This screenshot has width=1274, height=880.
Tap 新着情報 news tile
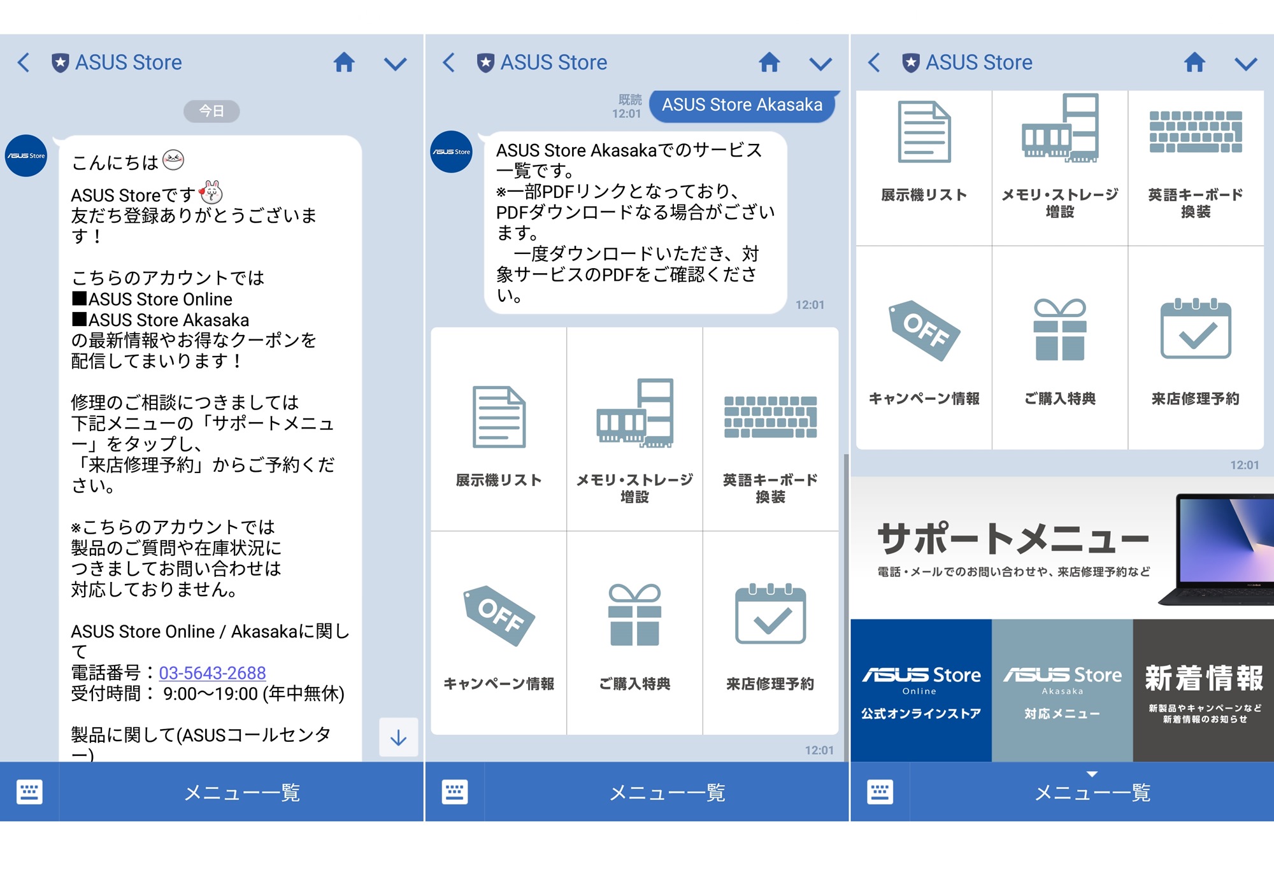pos(1203,691)
